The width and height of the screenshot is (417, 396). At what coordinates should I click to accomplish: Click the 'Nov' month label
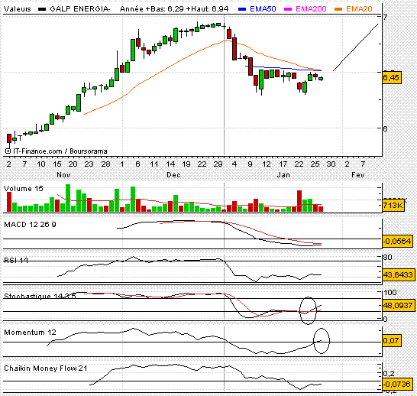[63, 175]
